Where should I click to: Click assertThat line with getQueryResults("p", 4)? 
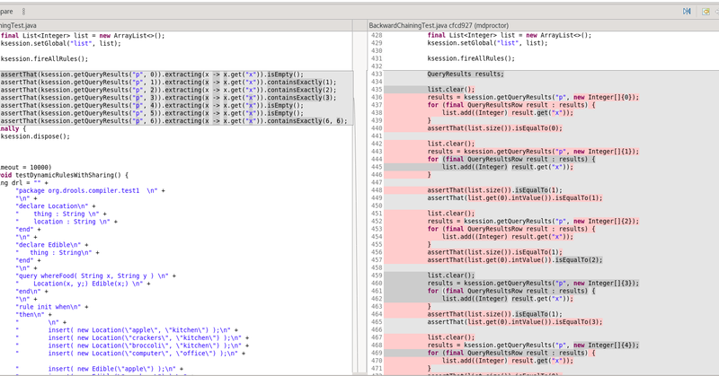tap(152, 106)
